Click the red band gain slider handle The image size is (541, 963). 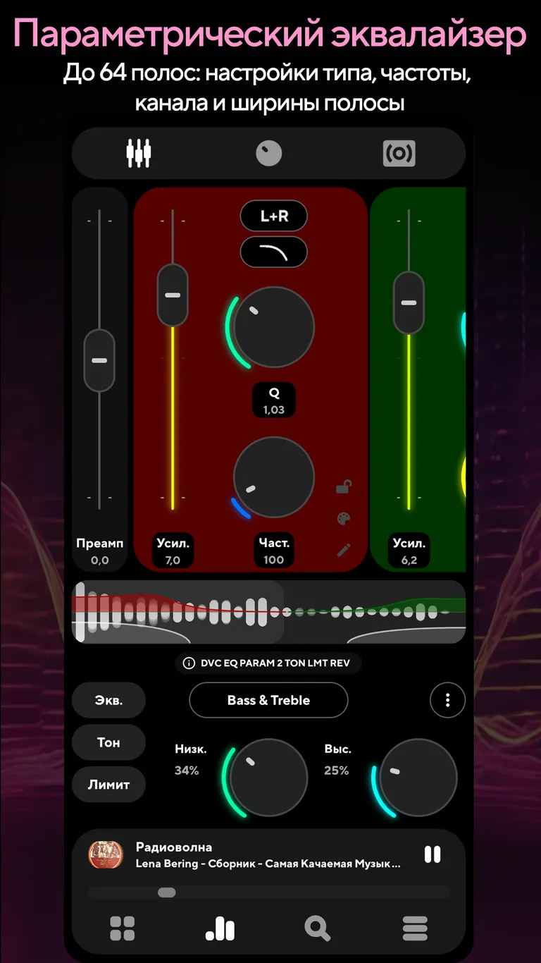pyautogui.click(x=173, y=295)
